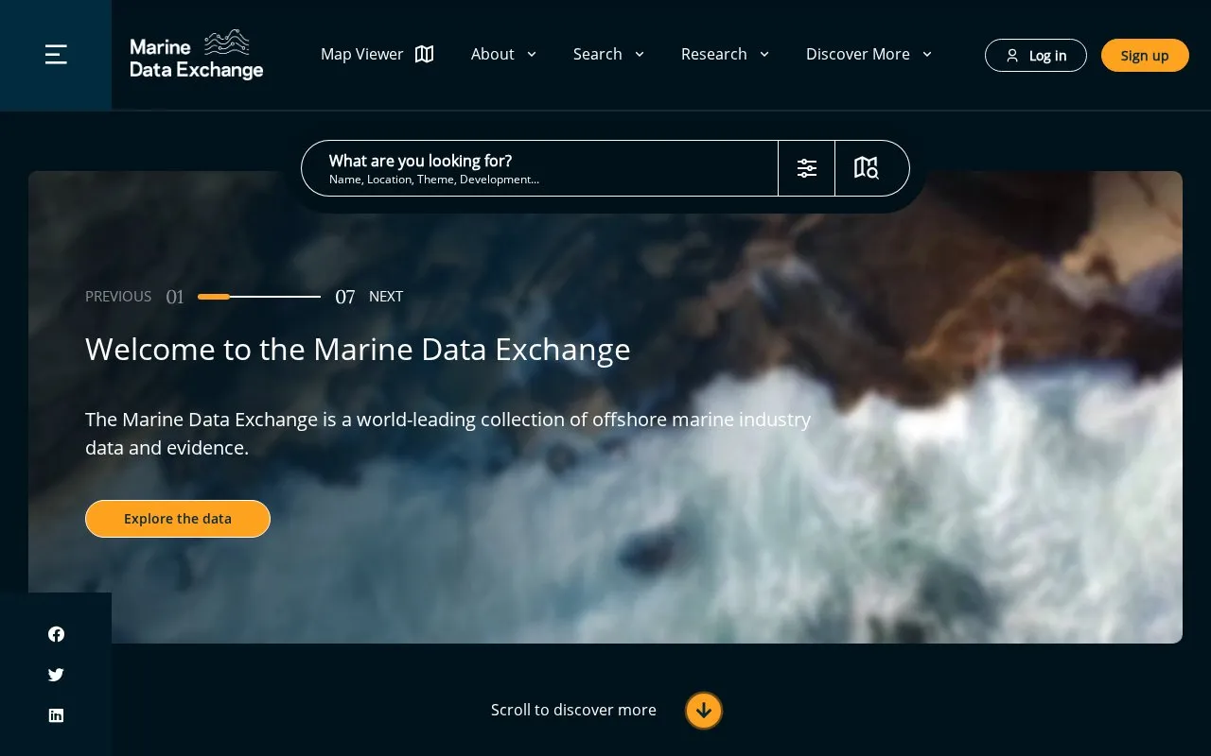Screen dimensions: 1211x756
Task: Go to the PREVIOUS slide
Action: point(118,297)
